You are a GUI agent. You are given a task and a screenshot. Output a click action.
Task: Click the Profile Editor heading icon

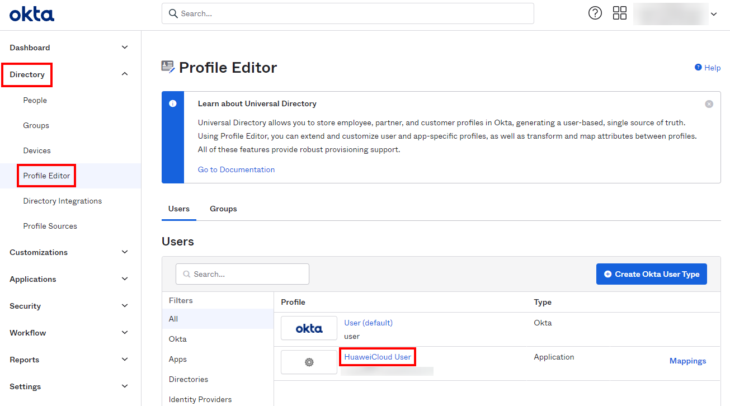(168, 67)
